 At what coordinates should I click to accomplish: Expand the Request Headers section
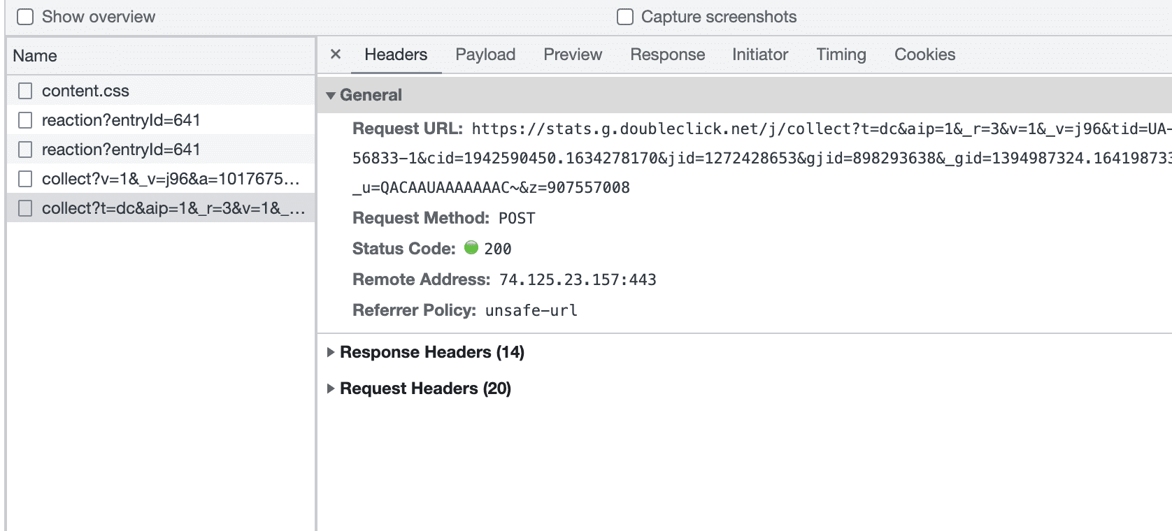pos(331,388)
